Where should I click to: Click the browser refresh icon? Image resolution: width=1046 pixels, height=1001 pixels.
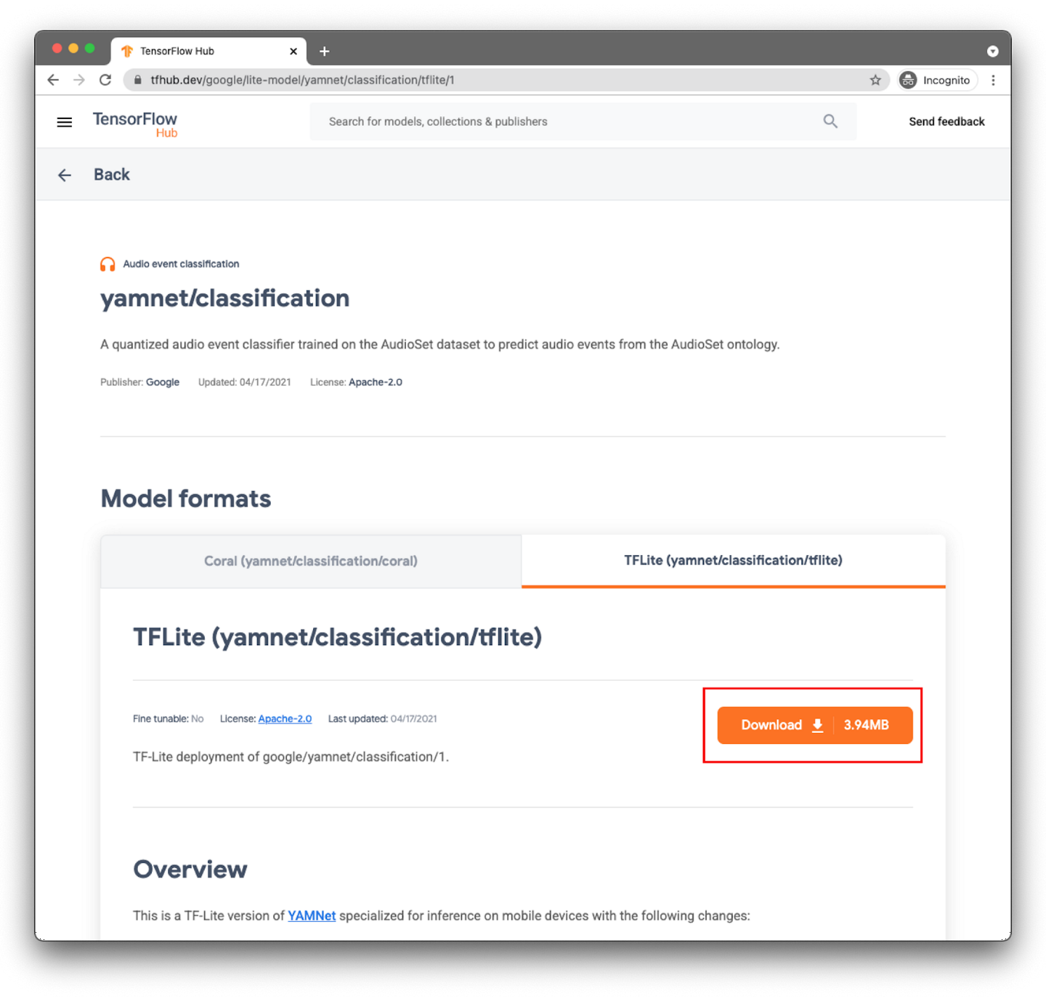[105, 80]
